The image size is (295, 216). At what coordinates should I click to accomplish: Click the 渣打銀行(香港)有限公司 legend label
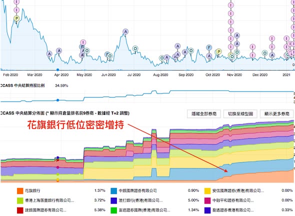coord(140,200)
